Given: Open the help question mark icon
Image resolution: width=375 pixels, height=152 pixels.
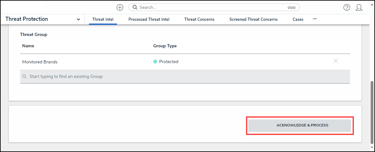Looking at the screenshot, I should [x=347, y=8].
